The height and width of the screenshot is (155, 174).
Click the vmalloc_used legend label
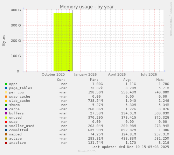[x=22, y=126]
